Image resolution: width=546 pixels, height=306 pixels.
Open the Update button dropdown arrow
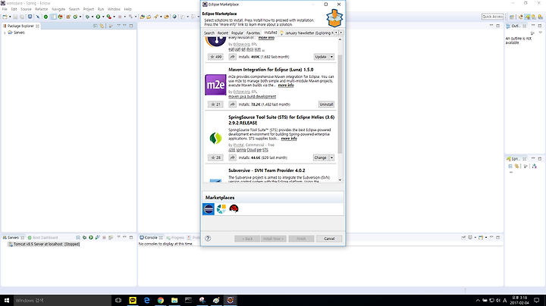(x=331, y=57)
